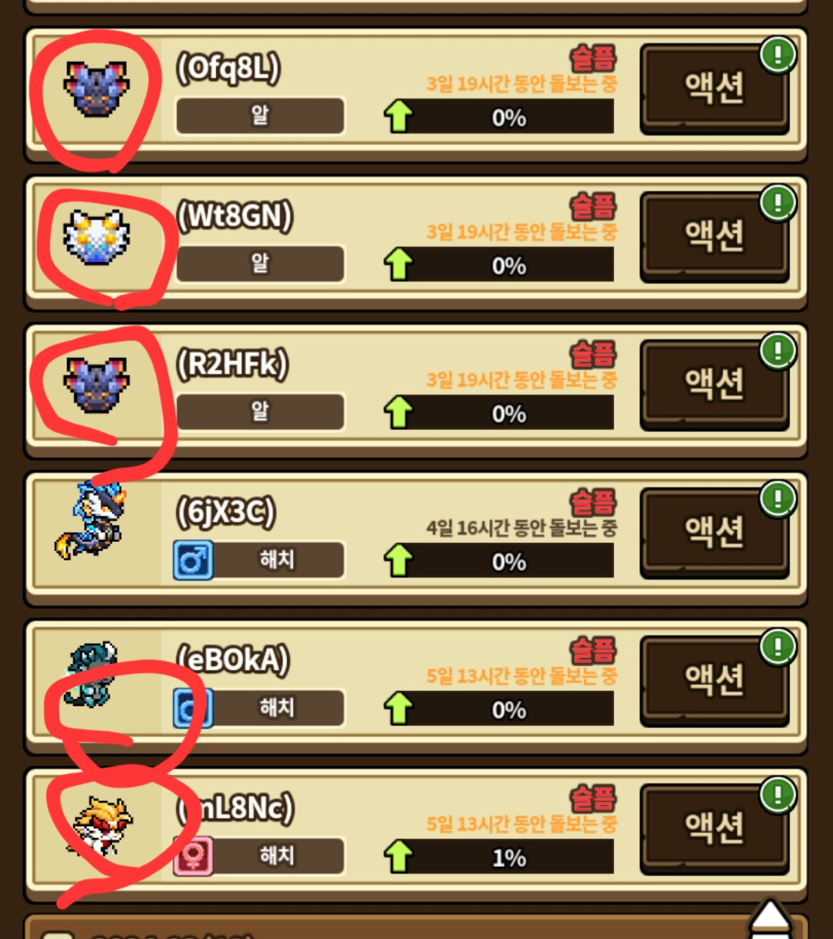Tap the green up arrow on Ofq8L row

tap(399, 116)
